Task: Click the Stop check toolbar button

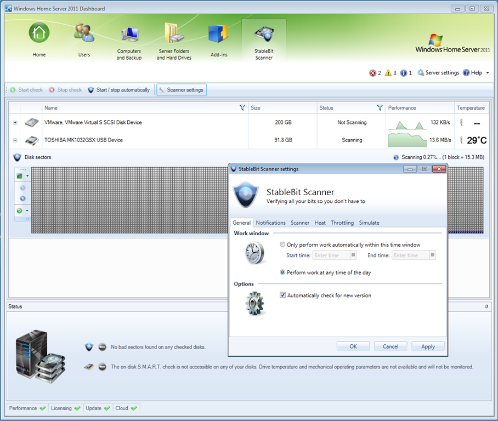Action: (65, 90)
